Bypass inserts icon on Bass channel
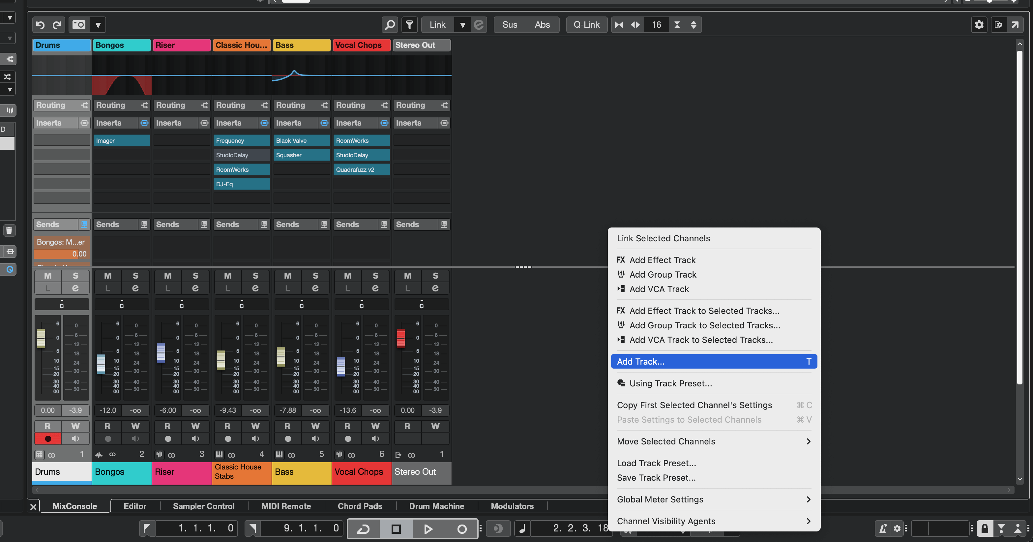This screenshot has height=542, width=1033. pos(324,123)
